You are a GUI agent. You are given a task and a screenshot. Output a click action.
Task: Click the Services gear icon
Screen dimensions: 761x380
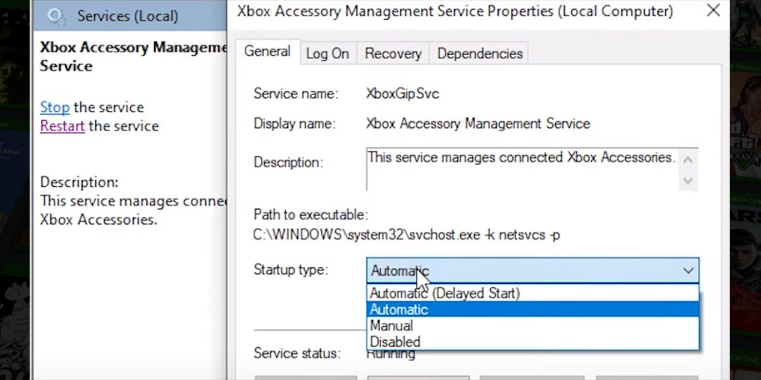[x=56, y=14]
